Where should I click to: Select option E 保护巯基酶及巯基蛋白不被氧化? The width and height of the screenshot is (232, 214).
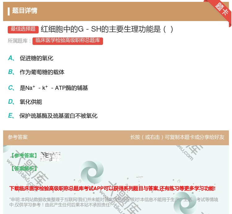tap(53, 116)
